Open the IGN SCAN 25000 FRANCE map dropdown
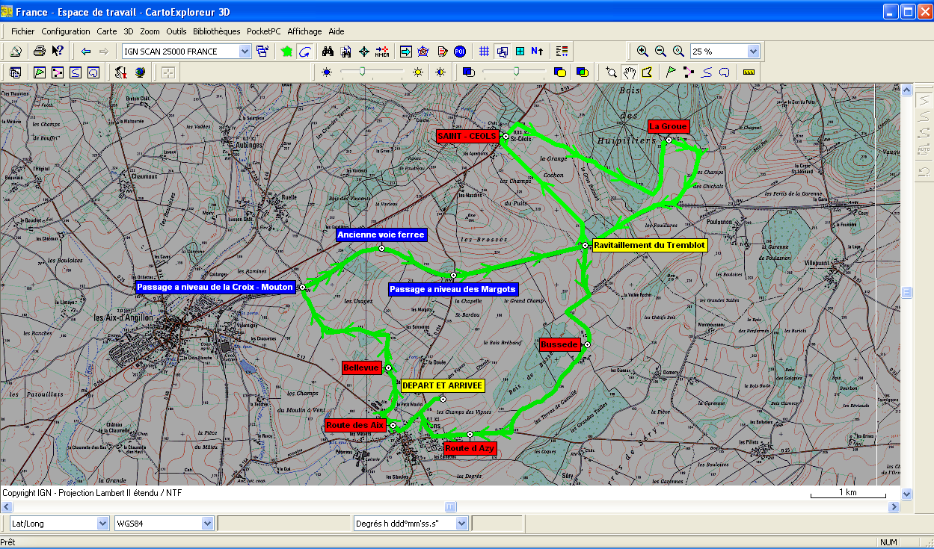 click(x=245, y=52)
